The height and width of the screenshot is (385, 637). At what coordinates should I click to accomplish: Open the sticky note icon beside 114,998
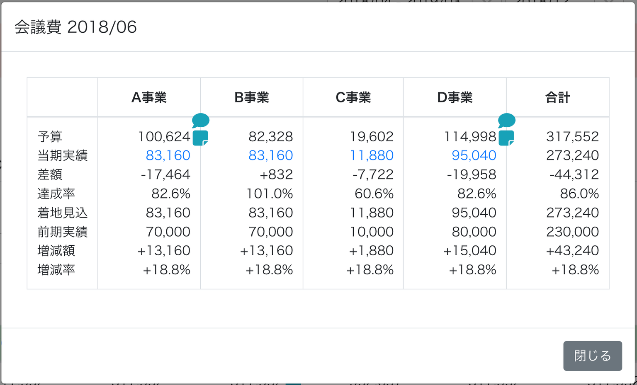[506, 138]
